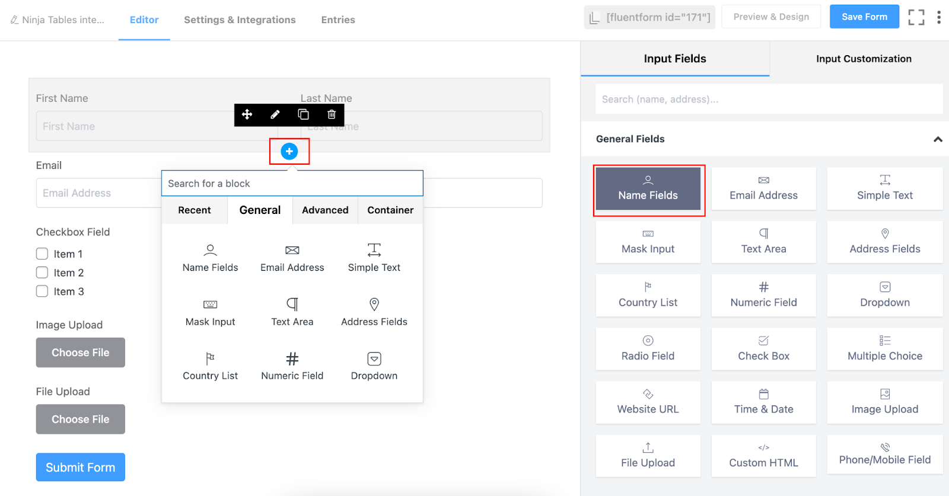The width and height of the screenshot is (949, 496).
Task: Open the three-dot more options menu
Action: point(938,17)
